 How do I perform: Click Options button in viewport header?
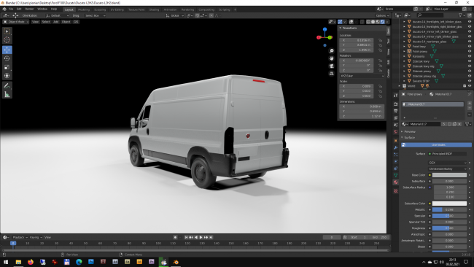382,15
